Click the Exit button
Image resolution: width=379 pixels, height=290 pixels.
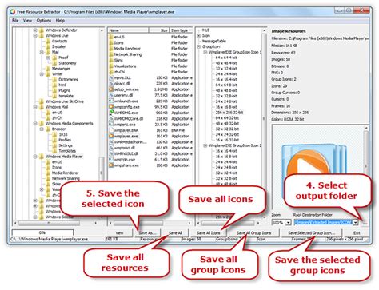coord(357,232)
